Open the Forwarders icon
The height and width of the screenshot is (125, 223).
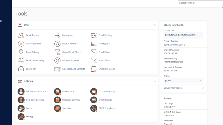57,35
